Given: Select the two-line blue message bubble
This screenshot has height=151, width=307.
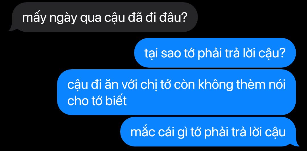Looking at the screenshot, I should 177,92.
